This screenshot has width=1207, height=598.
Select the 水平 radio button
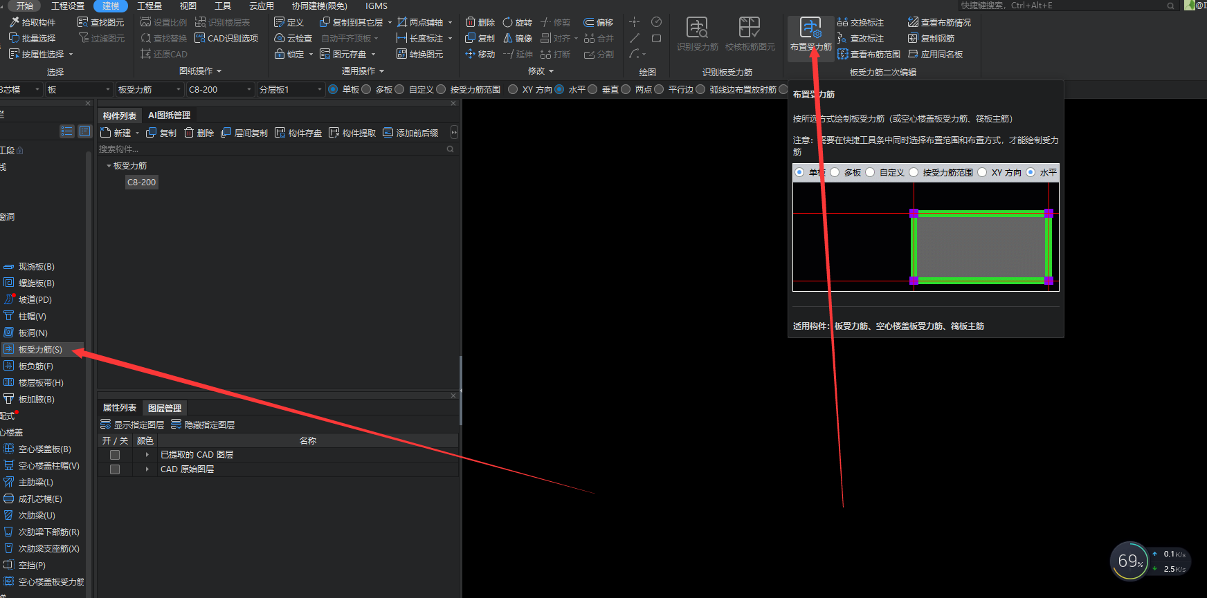(x=560, y=89)
